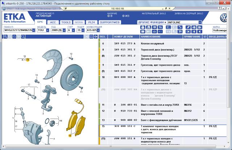Click the tag-back arrow icon beside the pushpin
Screen dimensions: 232x150
(194, 27)
